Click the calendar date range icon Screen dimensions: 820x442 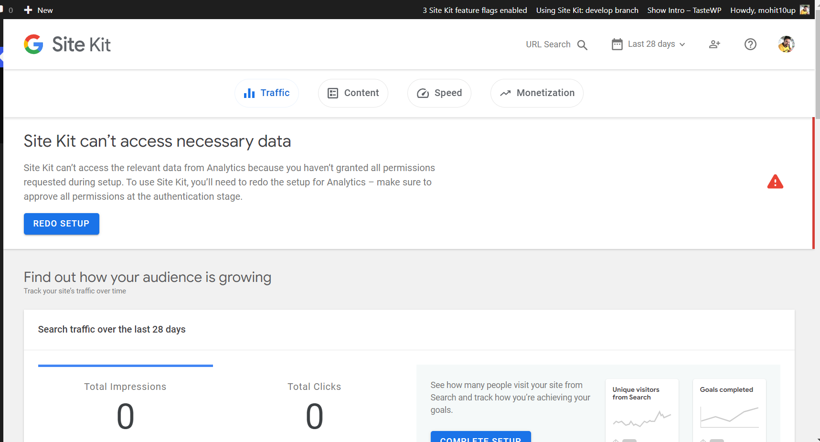[x=617, y=44]
